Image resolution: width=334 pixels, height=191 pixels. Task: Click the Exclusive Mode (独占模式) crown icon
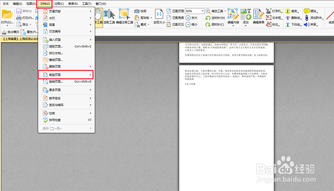point(4,32)
